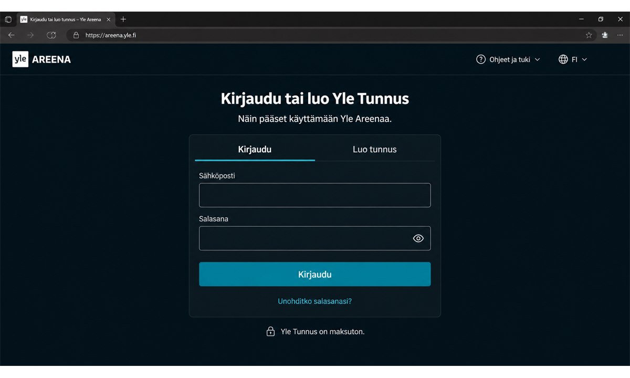This screenshot has height=378, width=630.
Task: Open the browser profile icon
Action: coord(605,35)
